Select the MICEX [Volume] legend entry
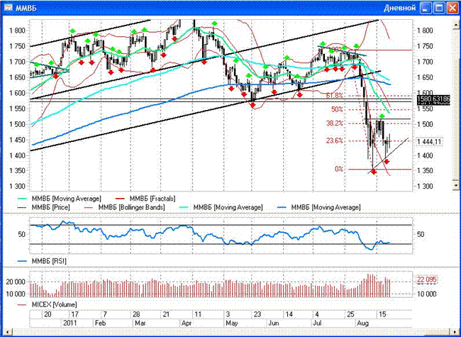 48,304
